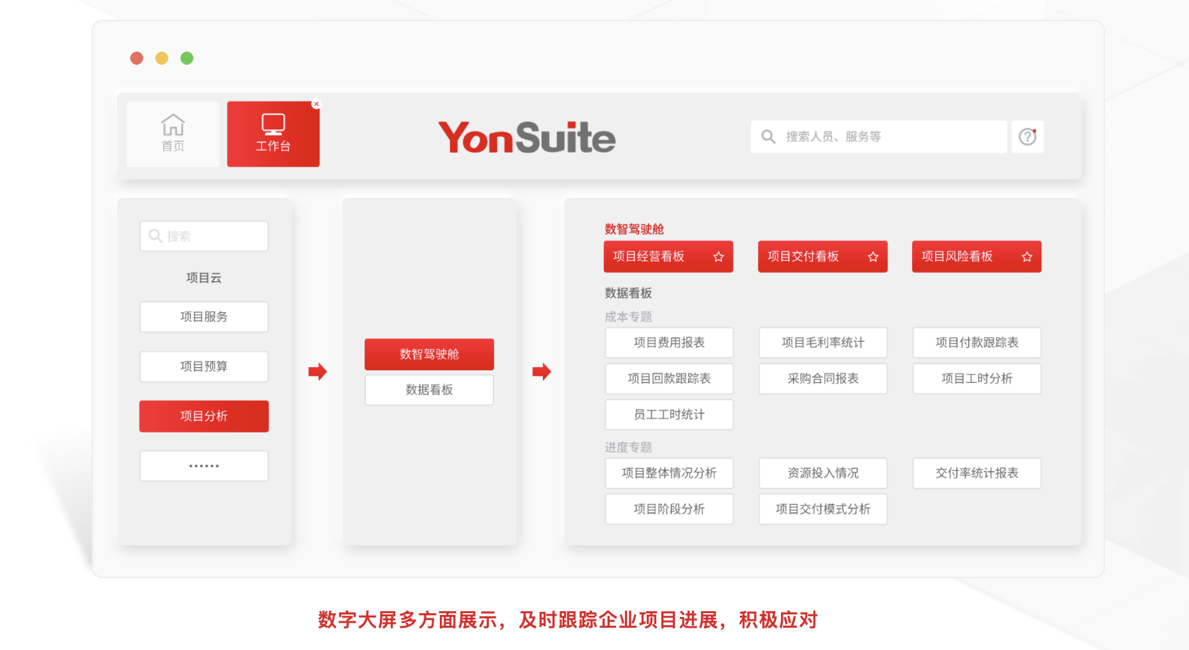
Task: Select 项目服务 in the left sidebar
Action: [x=204, y=317]
